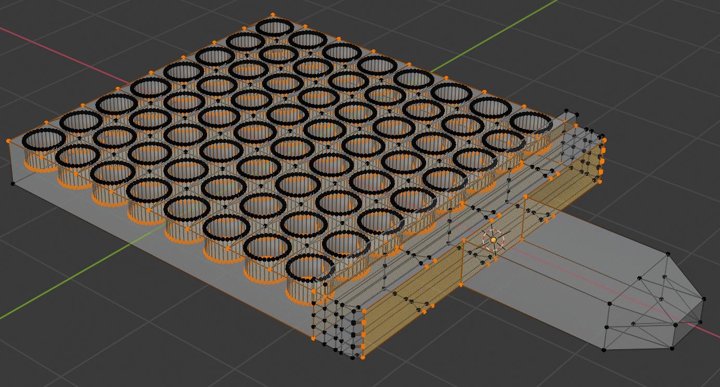Select bottom-left vertex of the handle tip base

[x=604, y=350]
